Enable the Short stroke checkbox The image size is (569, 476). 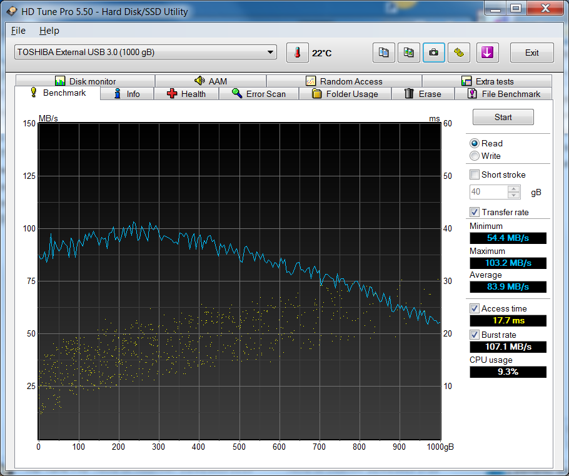point(475,175)
